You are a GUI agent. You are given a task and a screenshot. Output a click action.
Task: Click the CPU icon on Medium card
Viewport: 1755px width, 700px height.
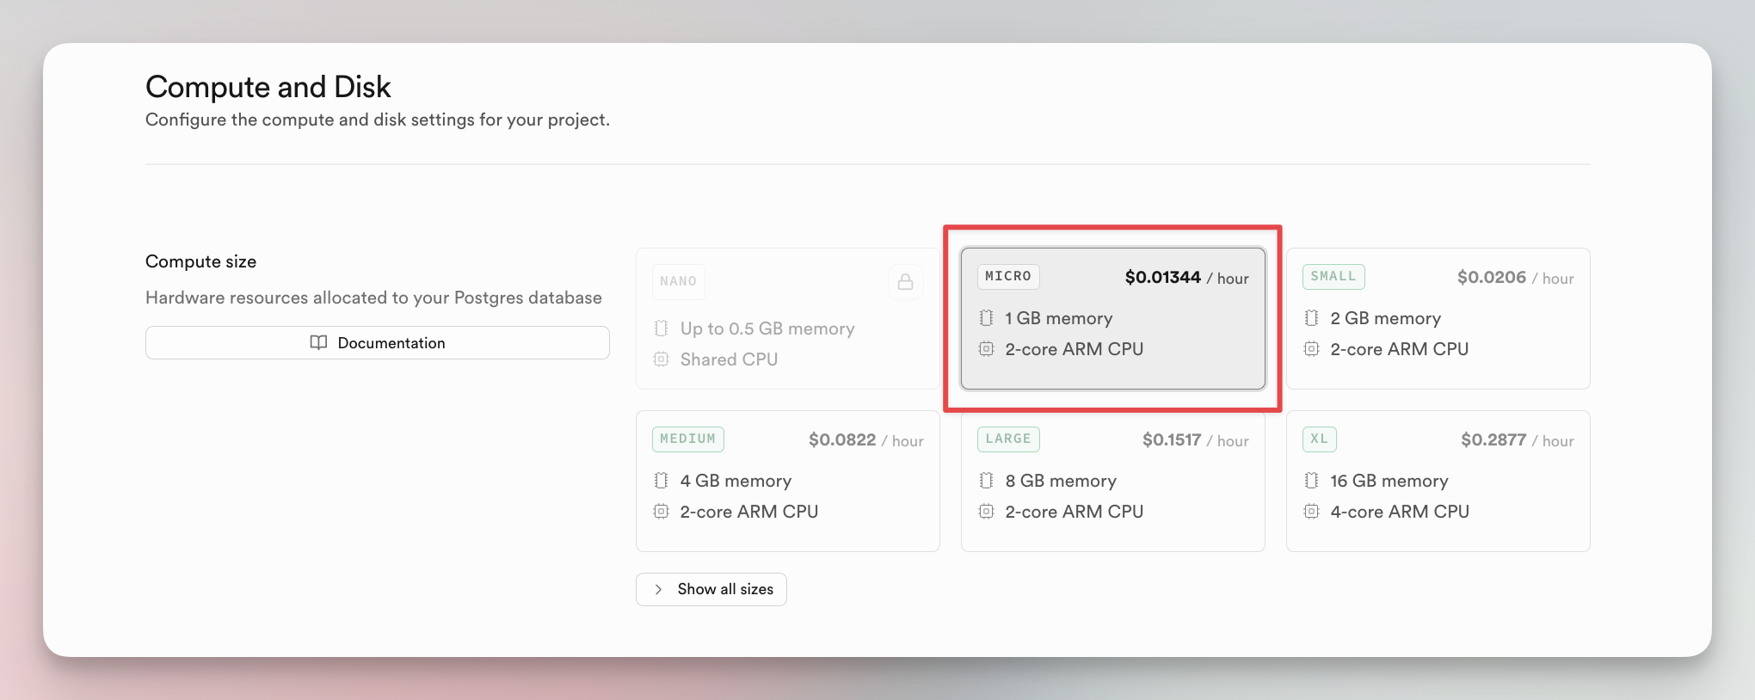[x=661, y=512]
